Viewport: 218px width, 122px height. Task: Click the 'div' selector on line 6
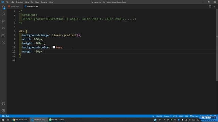coord(21,31)
